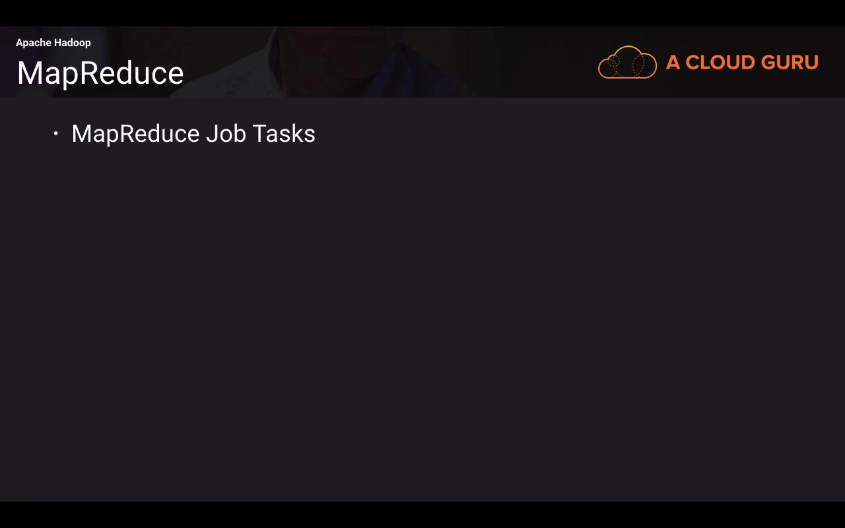845x528 pixels.
Task: Click the blank slide area right of the bullet text
Action: tap(561, 134)
